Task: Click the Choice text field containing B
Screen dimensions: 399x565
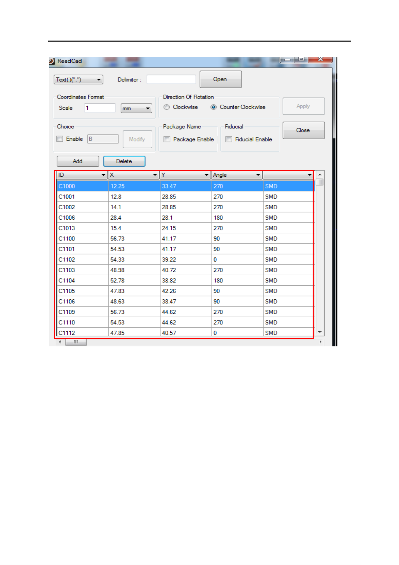Action: [103, 139]
